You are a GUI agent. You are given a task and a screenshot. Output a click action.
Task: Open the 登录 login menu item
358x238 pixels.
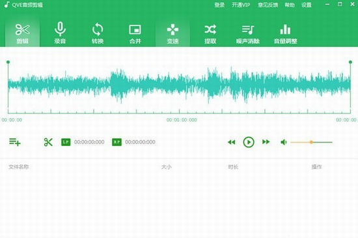(x=219, y=5)
